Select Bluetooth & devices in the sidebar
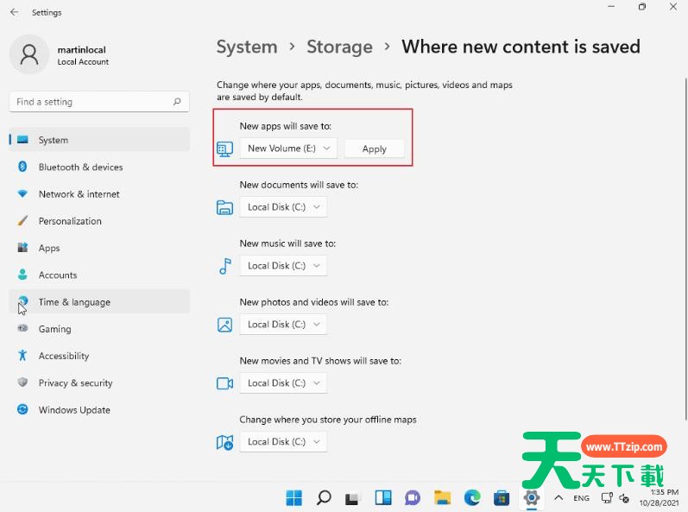This screenshot has width=688, height=512. pos(80,168)
